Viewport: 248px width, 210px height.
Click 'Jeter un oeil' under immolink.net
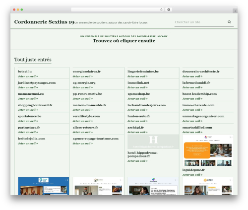click(137, 87)
